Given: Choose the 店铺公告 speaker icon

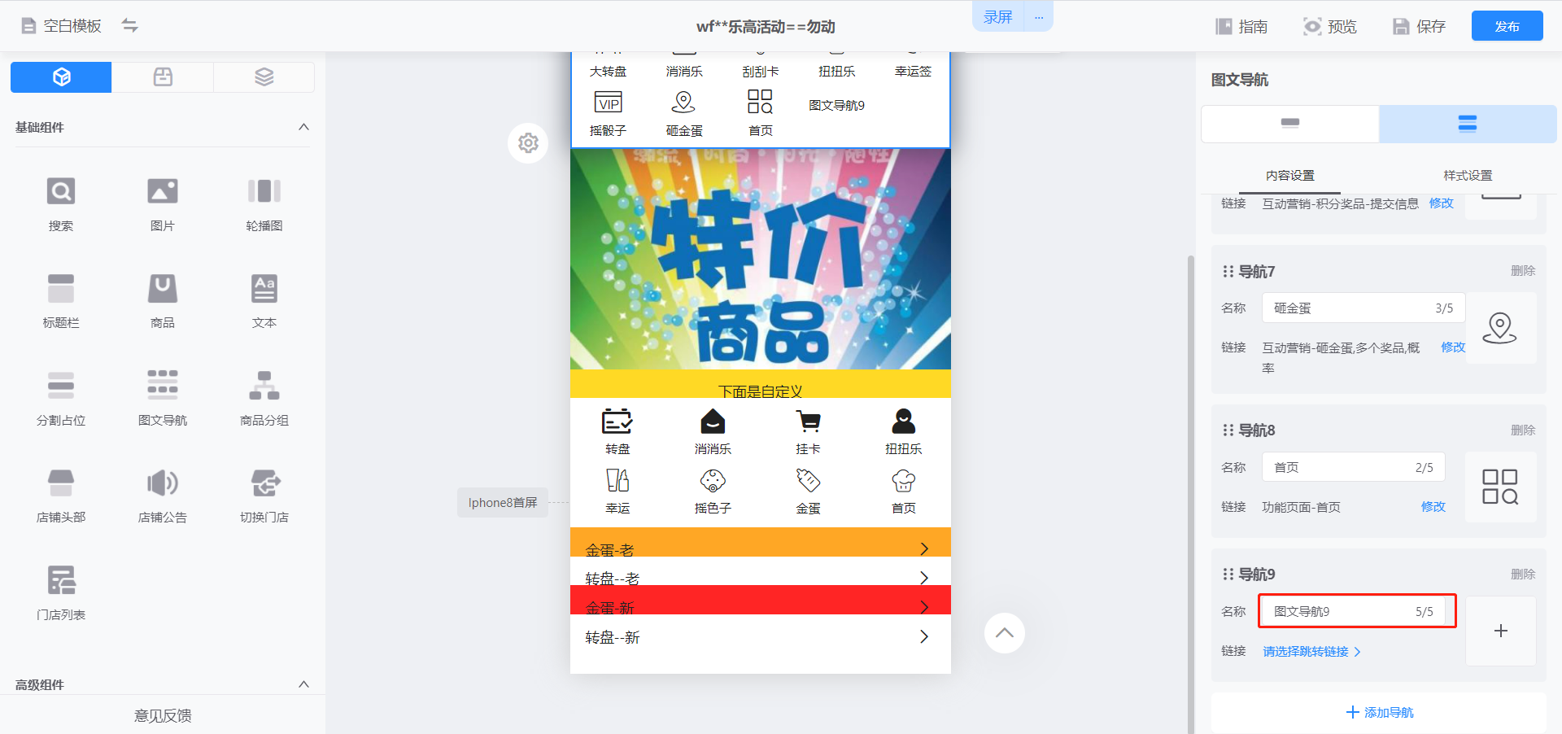Looking at the screenshot, I should click(x=163, y=483).
